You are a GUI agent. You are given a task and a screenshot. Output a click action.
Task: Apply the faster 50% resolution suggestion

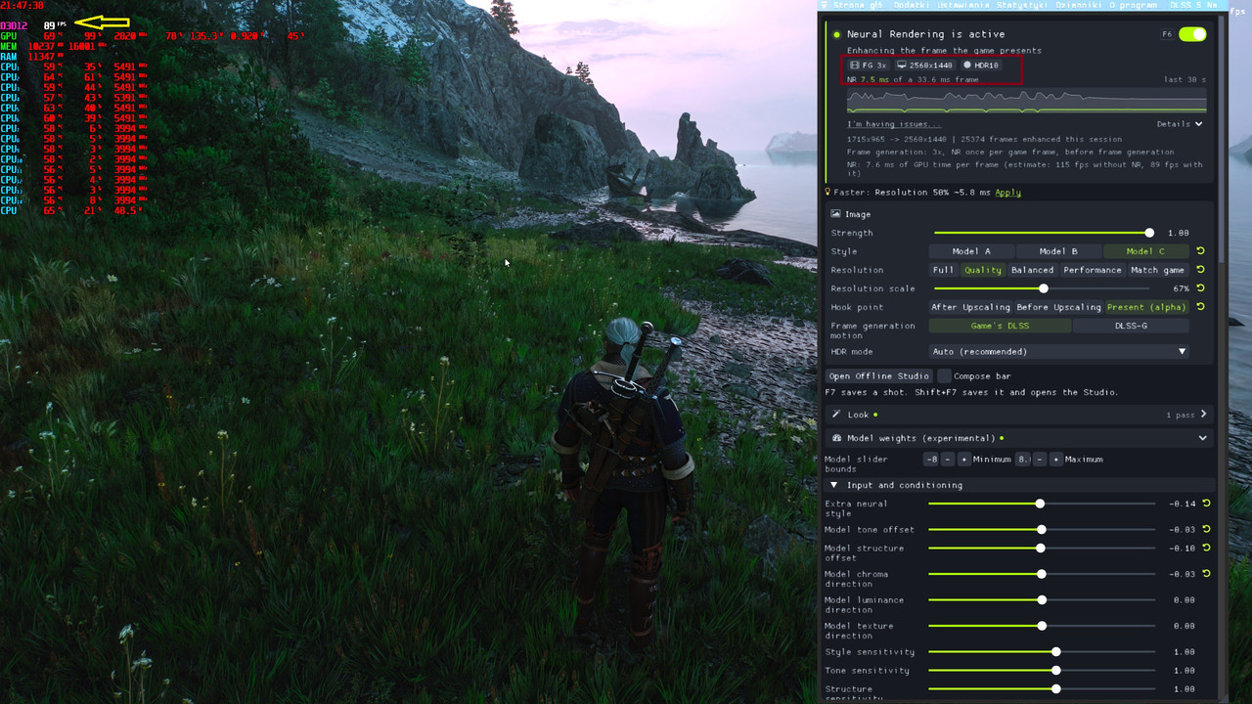(x=1007, y=193)
